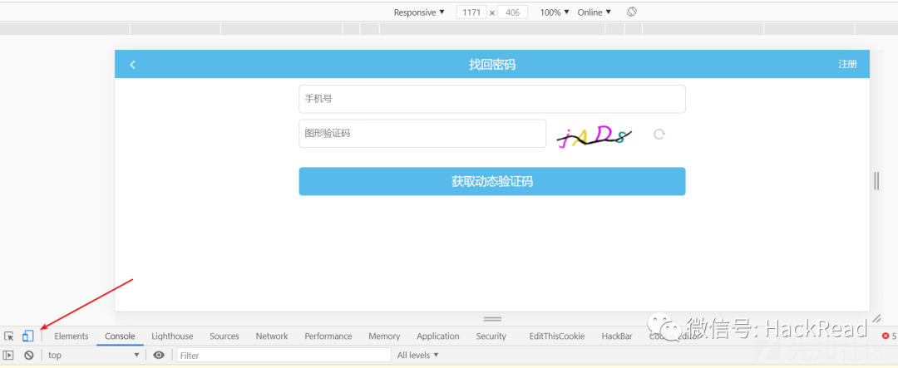Click the 注册 link in header

tap(847, 64)
